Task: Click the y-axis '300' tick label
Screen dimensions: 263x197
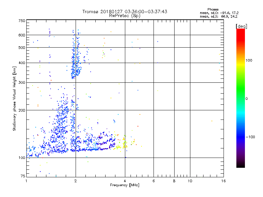Action: point(22,83)
